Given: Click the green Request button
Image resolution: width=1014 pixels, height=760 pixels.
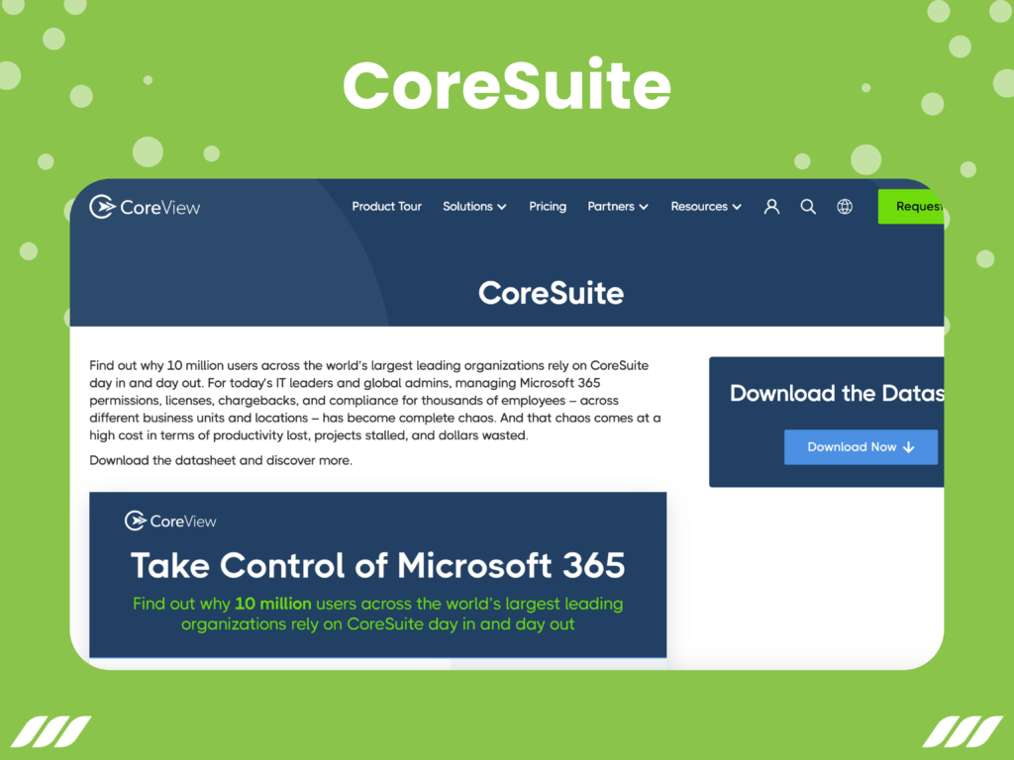Looking at the screenshot, I should [911, 207].
